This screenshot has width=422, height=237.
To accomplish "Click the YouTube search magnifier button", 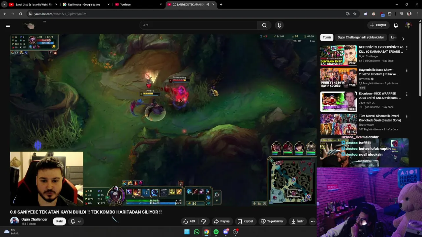I will (x=264, y=25).
